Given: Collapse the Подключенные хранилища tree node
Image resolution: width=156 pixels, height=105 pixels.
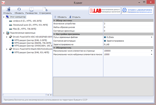Looking at the screenshot, I should coord(4,33).
